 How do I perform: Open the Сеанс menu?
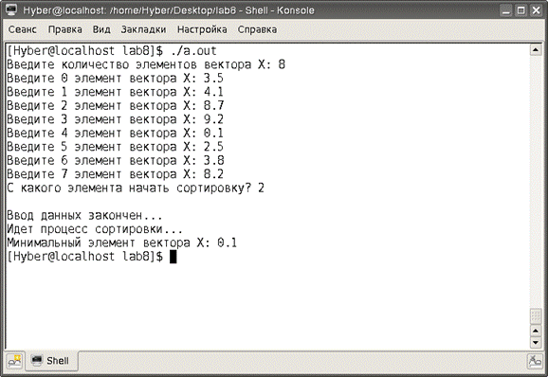[x=22, y=29]
